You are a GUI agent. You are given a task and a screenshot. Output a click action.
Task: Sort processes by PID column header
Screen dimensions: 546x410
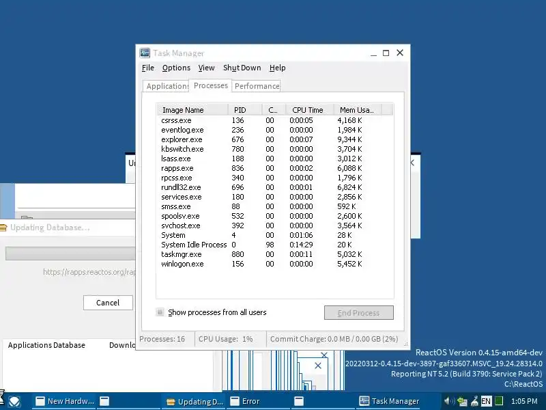(245, 110)
